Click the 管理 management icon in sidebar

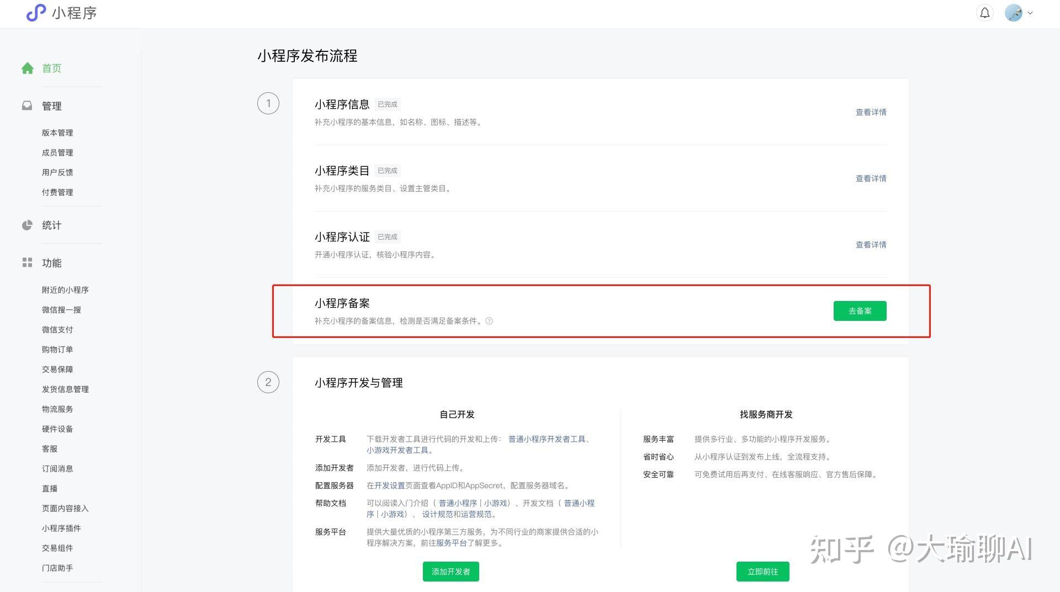27,105
